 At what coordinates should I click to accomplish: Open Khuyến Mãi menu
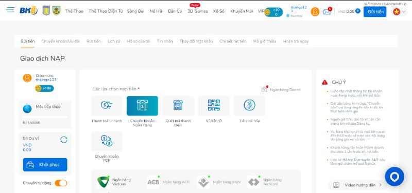click(x=242, y=11)
